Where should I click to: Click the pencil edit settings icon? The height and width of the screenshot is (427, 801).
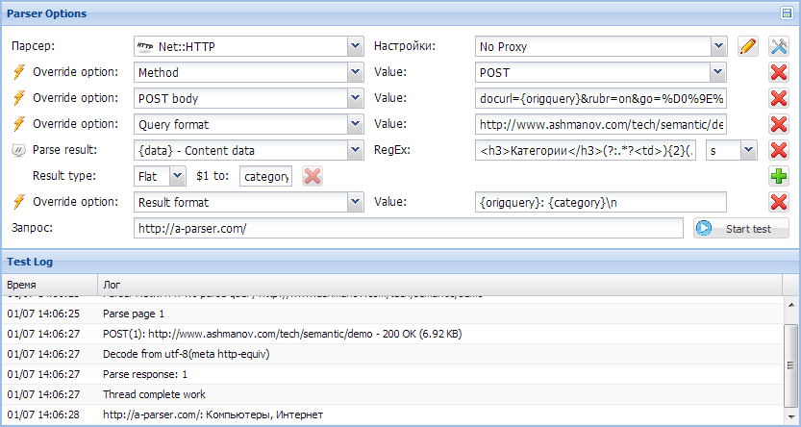(x=748, y=46)
